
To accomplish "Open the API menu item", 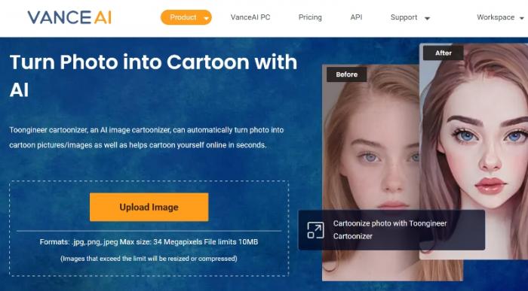I will [356, 17].
